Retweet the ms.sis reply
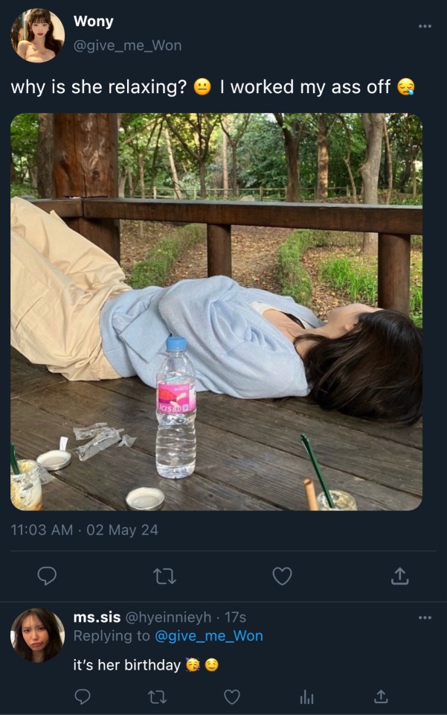This screenshot has height=715, width=447. click(x=157, y=696)
